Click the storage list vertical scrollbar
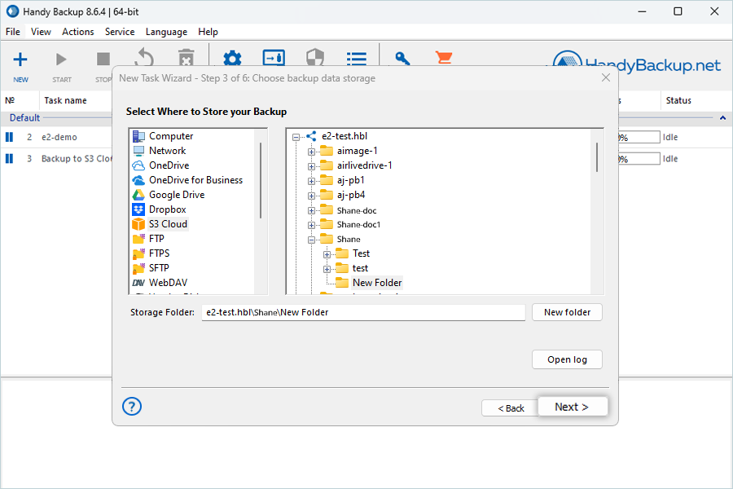Viewport: 733px width, 489px height. click(261, 180)
